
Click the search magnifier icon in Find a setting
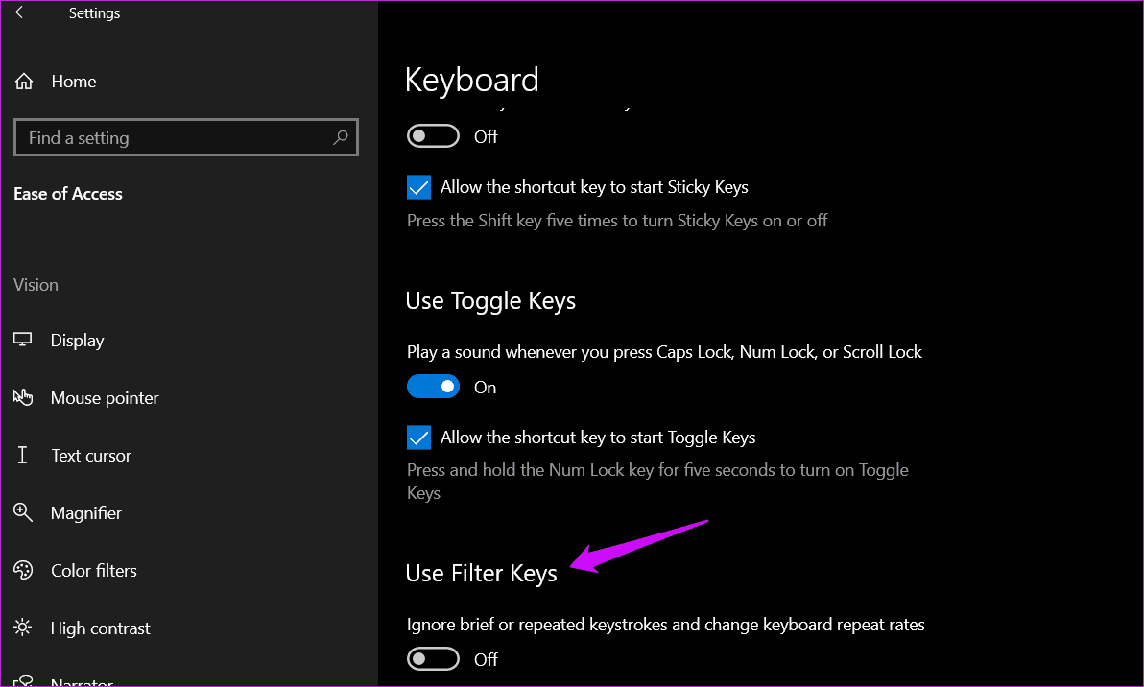(x=340, y=137)
